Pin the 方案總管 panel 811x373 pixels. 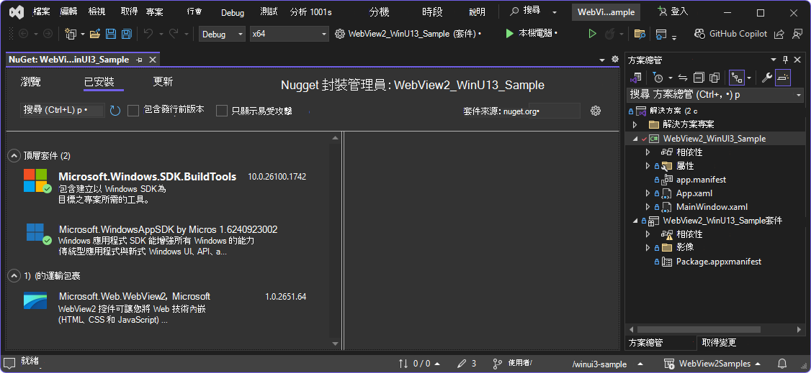tap(786, 60)
